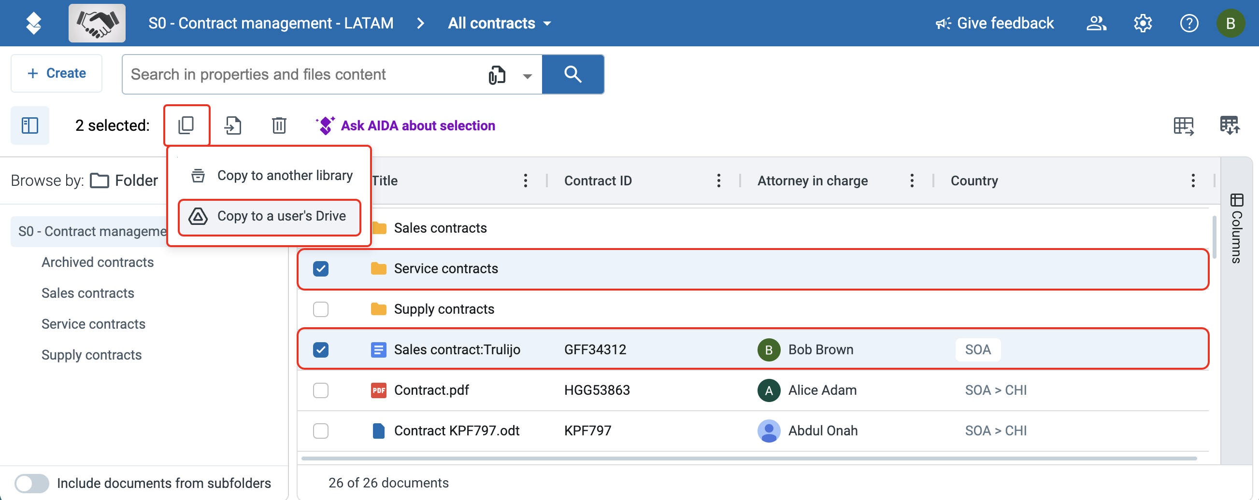Toggle Include documents from subfolders switch

[32, 483]
